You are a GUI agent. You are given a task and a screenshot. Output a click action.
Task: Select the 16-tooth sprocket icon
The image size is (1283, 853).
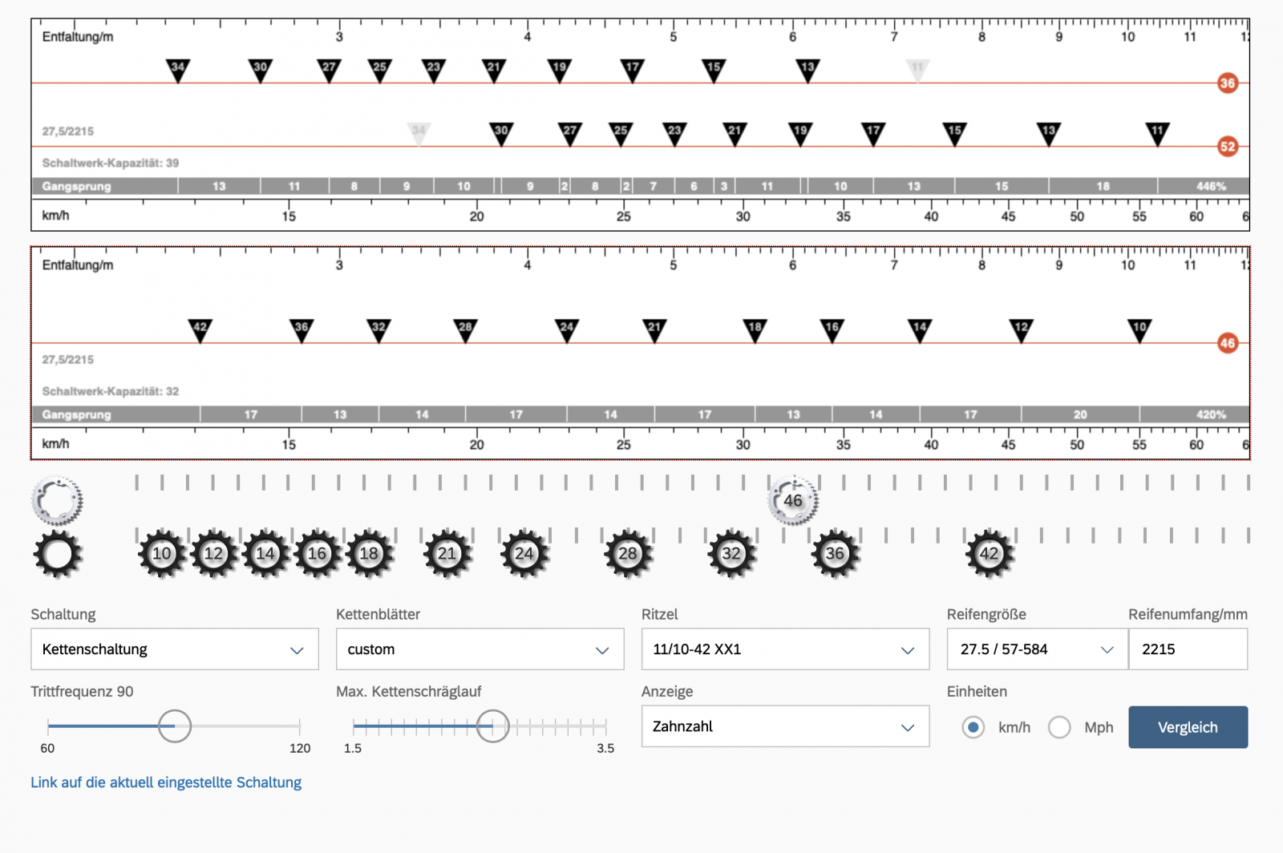pos(318,554)
